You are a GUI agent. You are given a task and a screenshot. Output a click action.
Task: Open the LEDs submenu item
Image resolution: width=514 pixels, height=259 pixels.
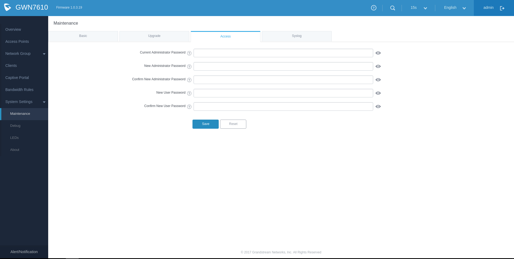pos(24,138)
